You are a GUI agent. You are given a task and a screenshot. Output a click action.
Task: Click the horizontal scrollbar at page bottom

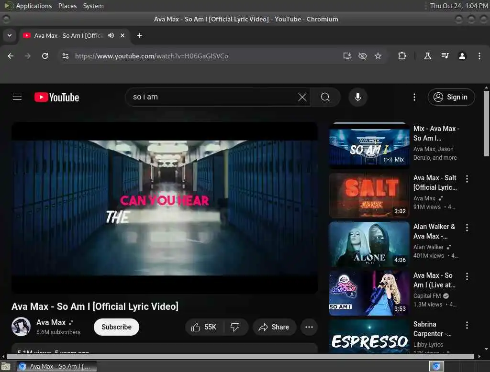240,356
